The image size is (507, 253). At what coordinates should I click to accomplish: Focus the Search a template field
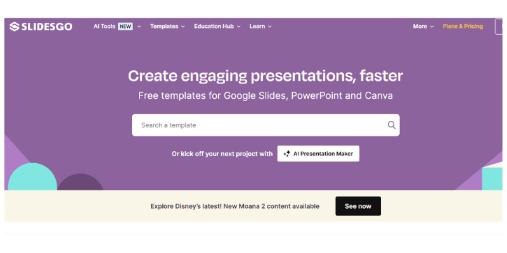[x=266, y=125]
